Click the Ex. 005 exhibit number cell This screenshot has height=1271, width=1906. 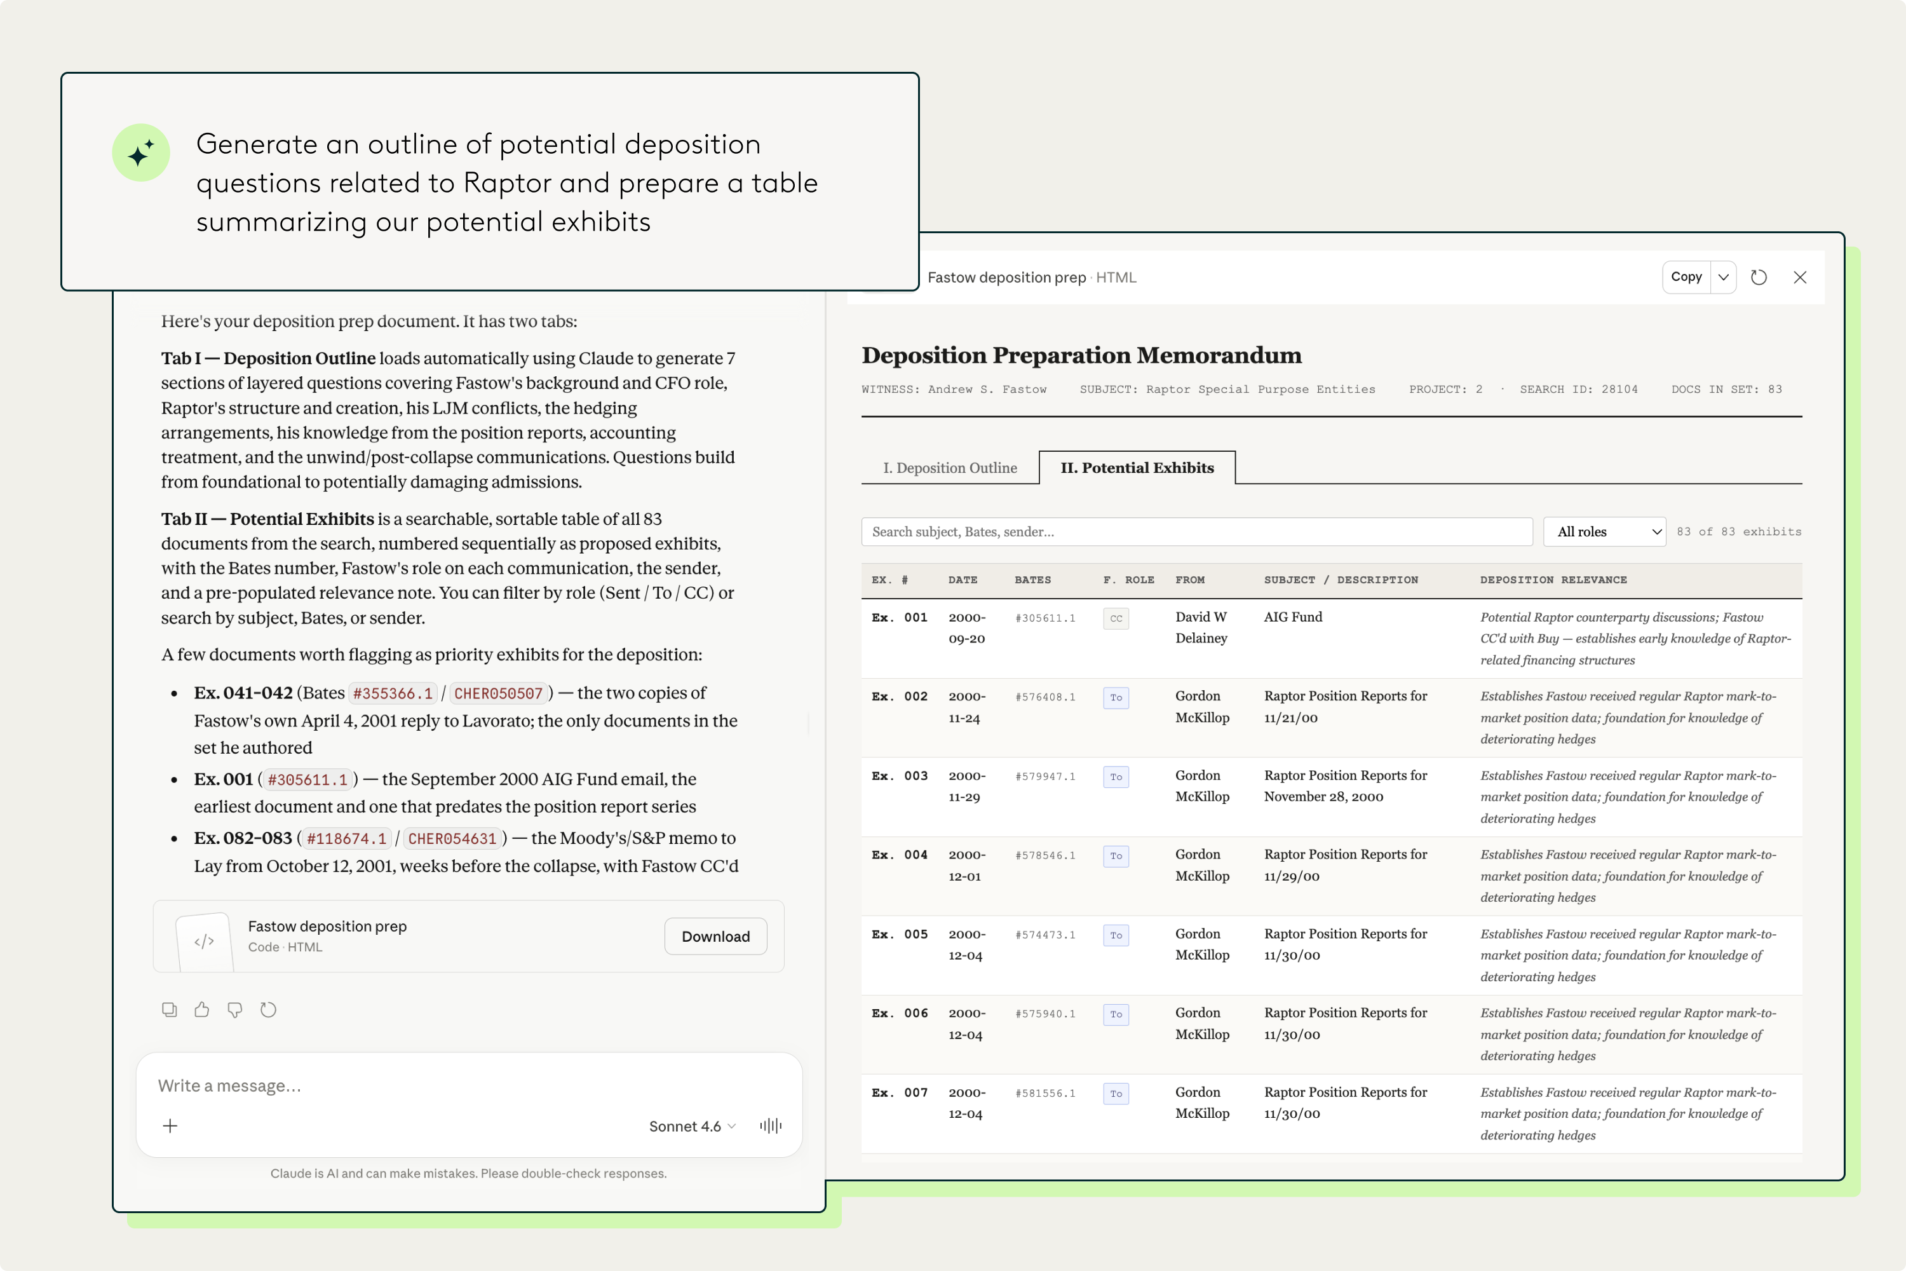pyautogui.click(x=900, y=934)
